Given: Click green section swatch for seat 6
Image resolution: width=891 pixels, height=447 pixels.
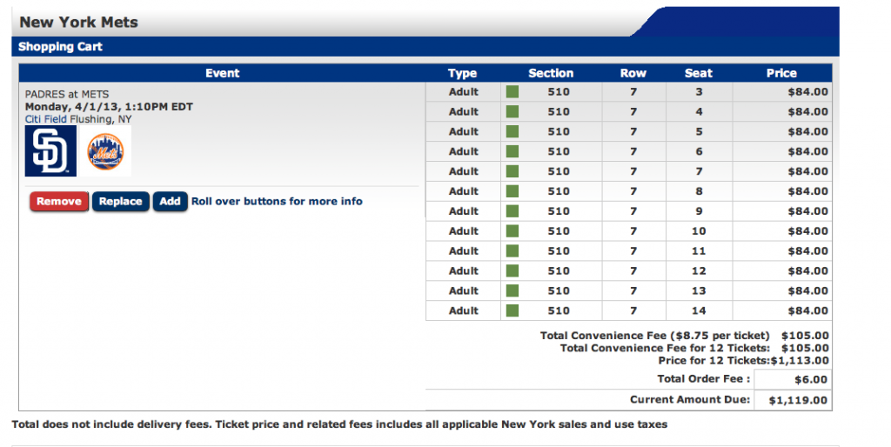Looking at the screenshot, I should 512,151.
